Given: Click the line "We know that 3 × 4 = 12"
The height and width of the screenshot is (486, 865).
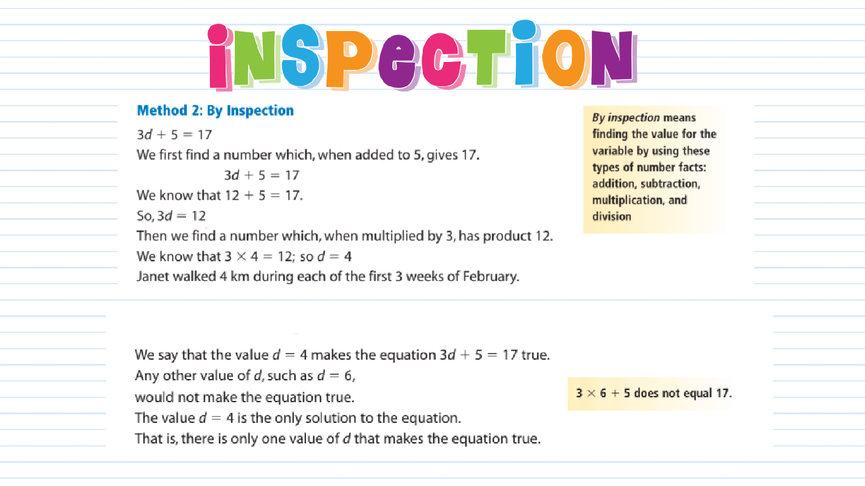Looking at the screenshot, I should coord(244,256).
